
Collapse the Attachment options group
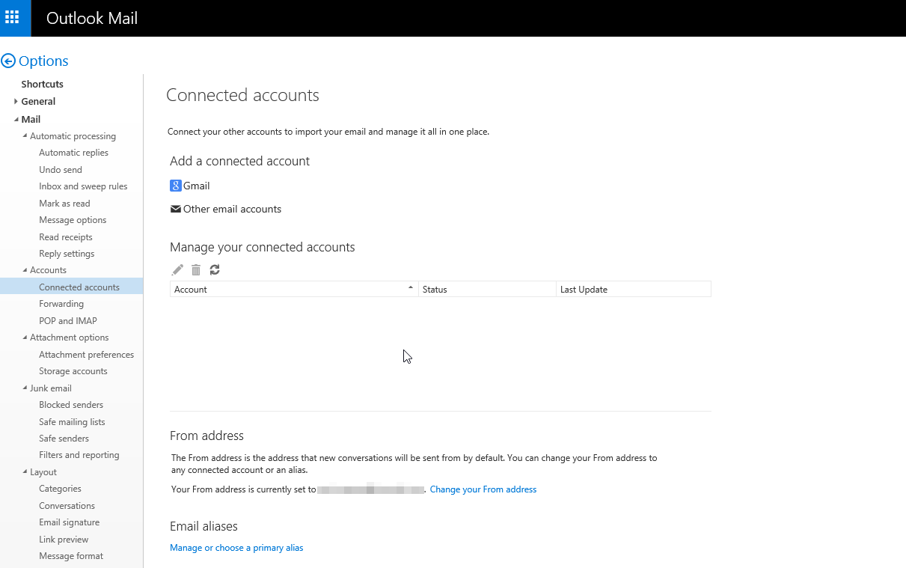pyautogui.click(x=25, y=338)
